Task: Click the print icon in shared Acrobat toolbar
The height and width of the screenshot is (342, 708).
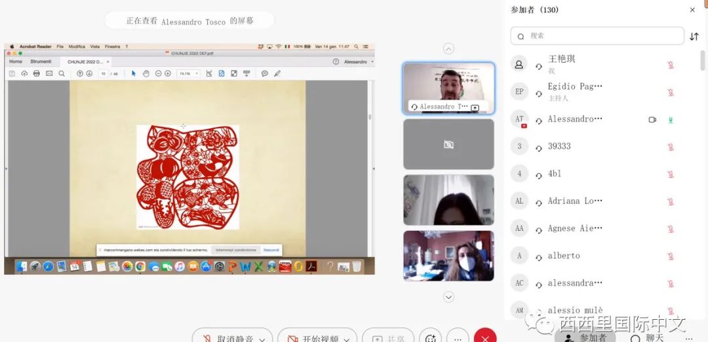Action: (37, 73)
